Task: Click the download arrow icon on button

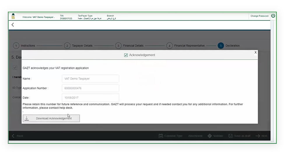Action: pyautogui.click(x=27, y=118)
